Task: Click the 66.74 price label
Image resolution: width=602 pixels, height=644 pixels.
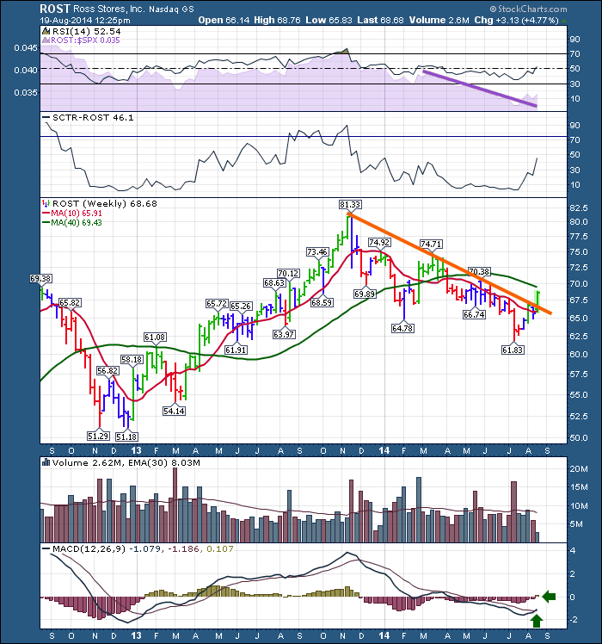Action: (474, 314)
